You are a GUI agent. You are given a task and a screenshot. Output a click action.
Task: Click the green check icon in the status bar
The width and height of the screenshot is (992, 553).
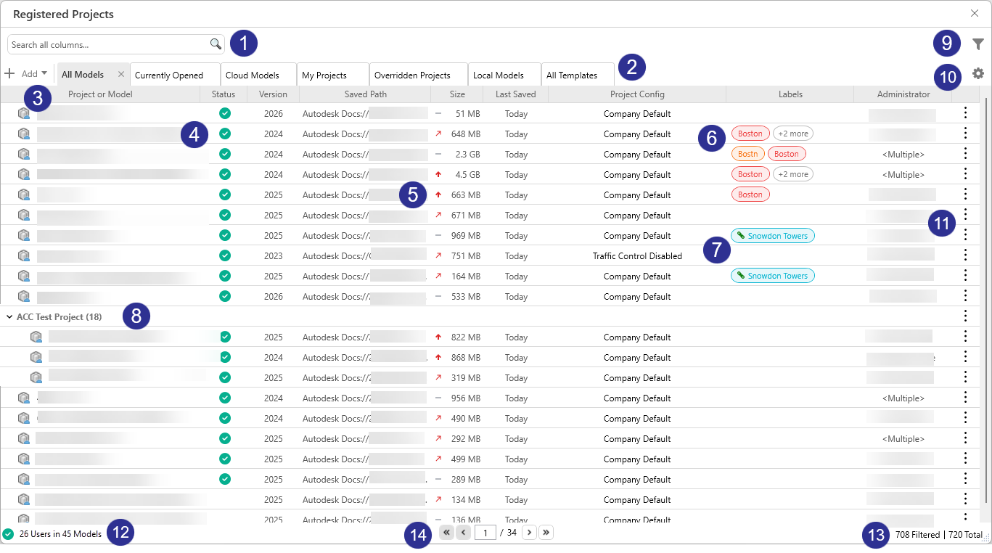pos(8,534)
